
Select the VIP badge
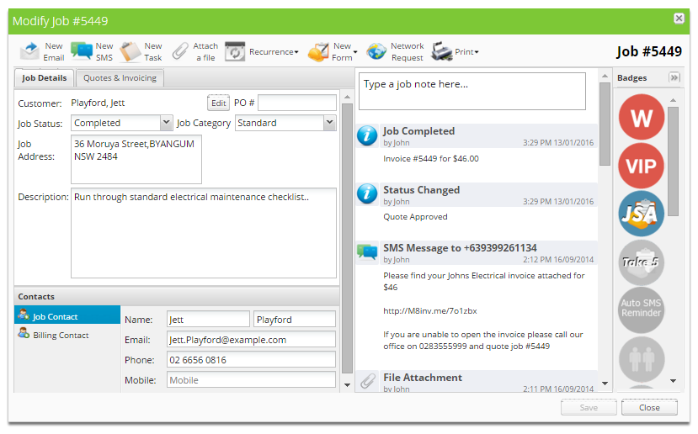pos(642,166)
